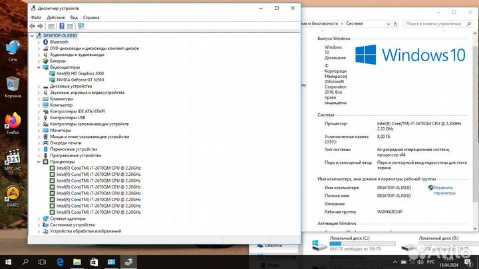
Task: Expand the DVD-дисководы node arrow
Action: click(39, 49)
